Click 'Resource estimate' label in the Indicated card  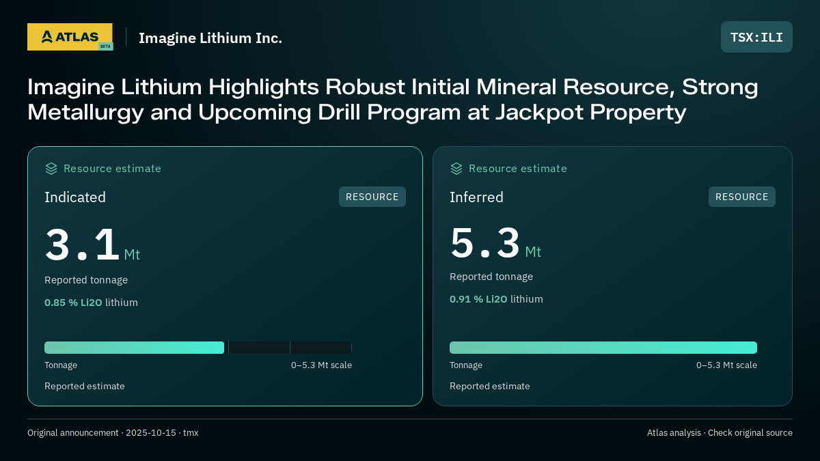click(112, 169)
